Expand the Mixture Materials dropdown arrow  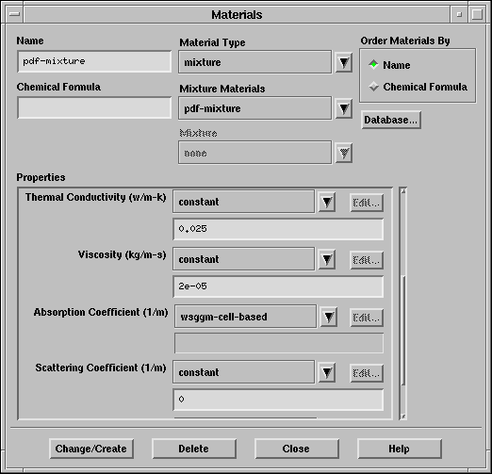pyautogui.click(x=344, y=108)
